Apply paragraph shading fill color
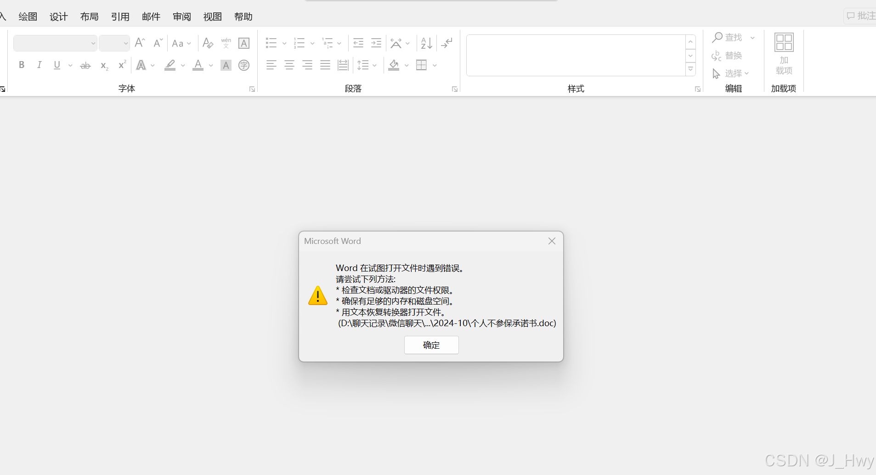The image size is (876, 475). (x=394, y=65)
